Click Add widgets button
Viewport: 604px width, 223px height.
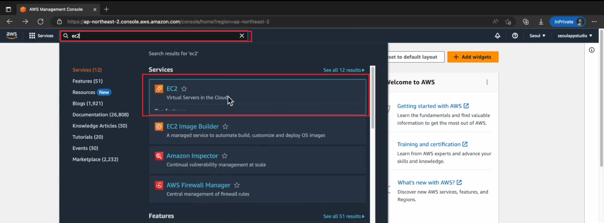pos(473,57)
